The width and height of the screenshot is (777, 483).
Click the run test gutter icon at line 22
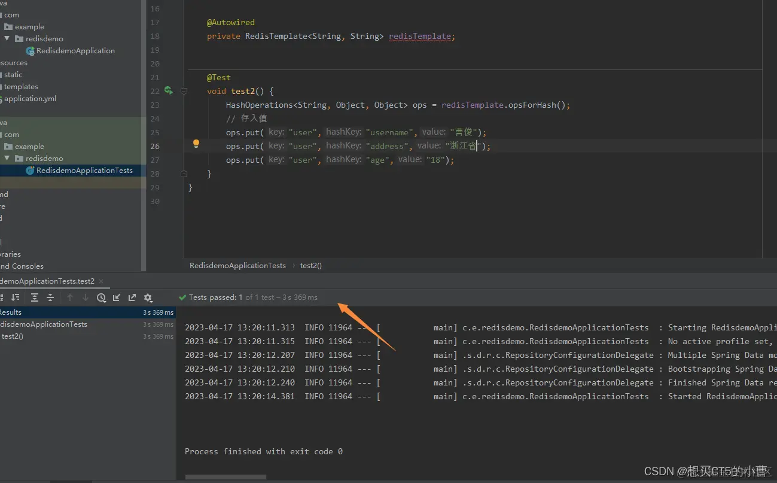coord(169,91)
